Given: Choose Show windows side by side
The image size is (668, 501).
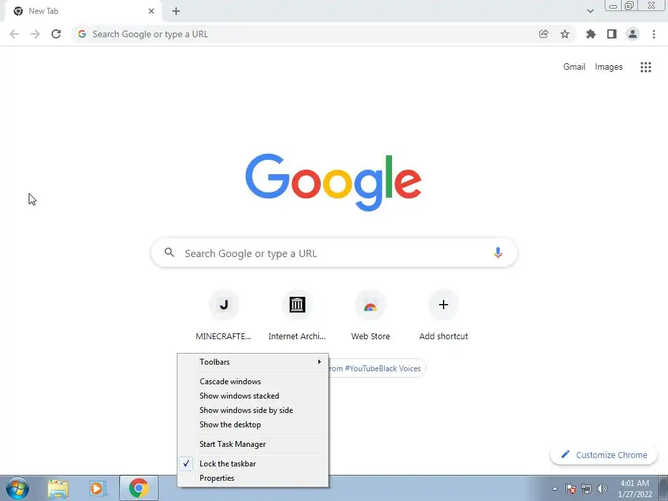Looking at the screenshot, I should (x=253, y=410).
